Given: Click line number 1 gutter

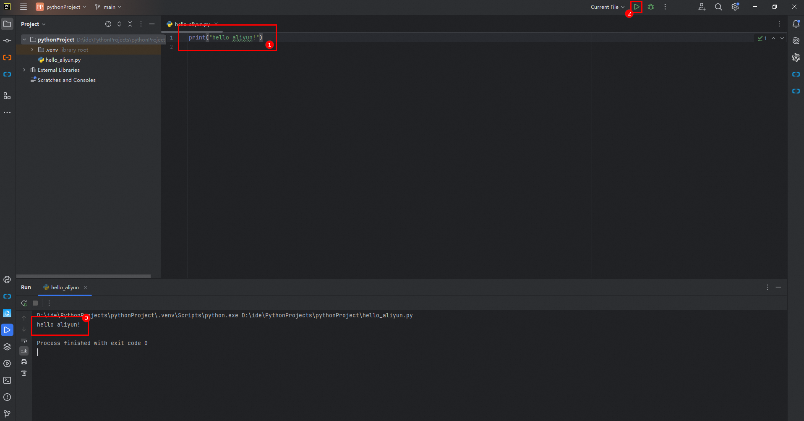Looking at the screenshot, I should coord(171,37).
